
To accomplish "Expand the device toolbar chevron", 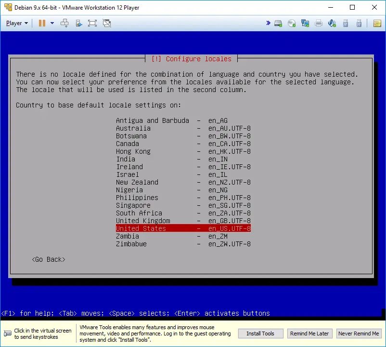I will point(269,23).
